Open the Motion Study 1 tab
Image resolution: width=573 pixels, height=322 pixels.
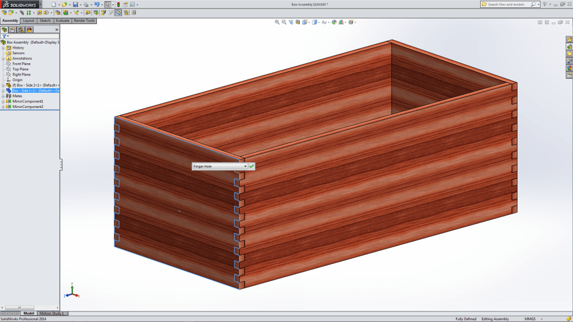click(51, 313)
